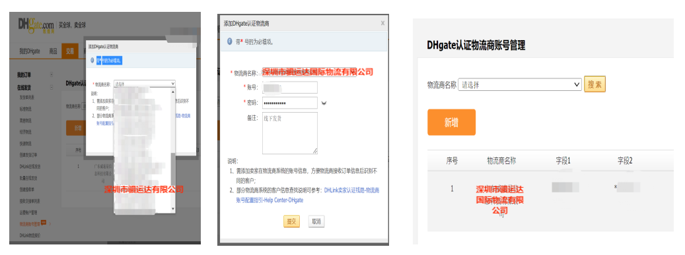Select the highlighted 交易 tab
685x255 pixels.
pos(70,51)
